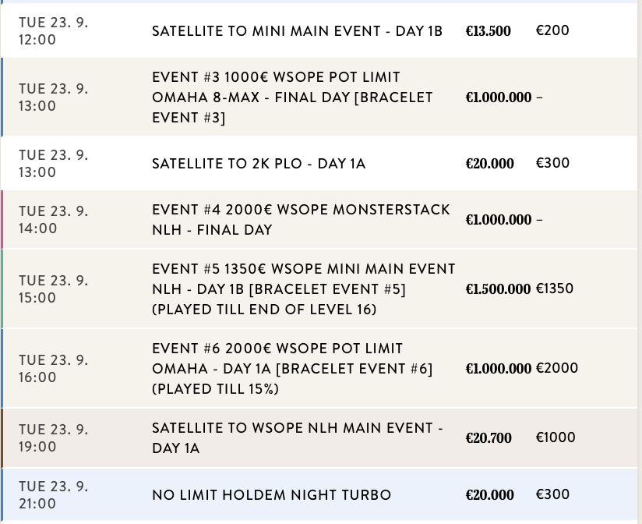Click the Tue 23.9. 21:00 time cell

[x=53, y=495]
